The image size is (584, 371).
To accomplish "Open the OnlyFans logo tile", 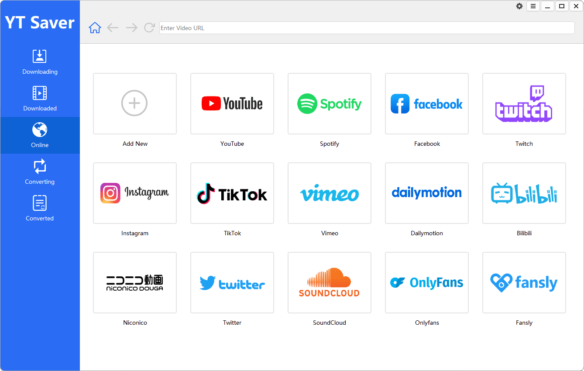I will [x=427, y=283].
